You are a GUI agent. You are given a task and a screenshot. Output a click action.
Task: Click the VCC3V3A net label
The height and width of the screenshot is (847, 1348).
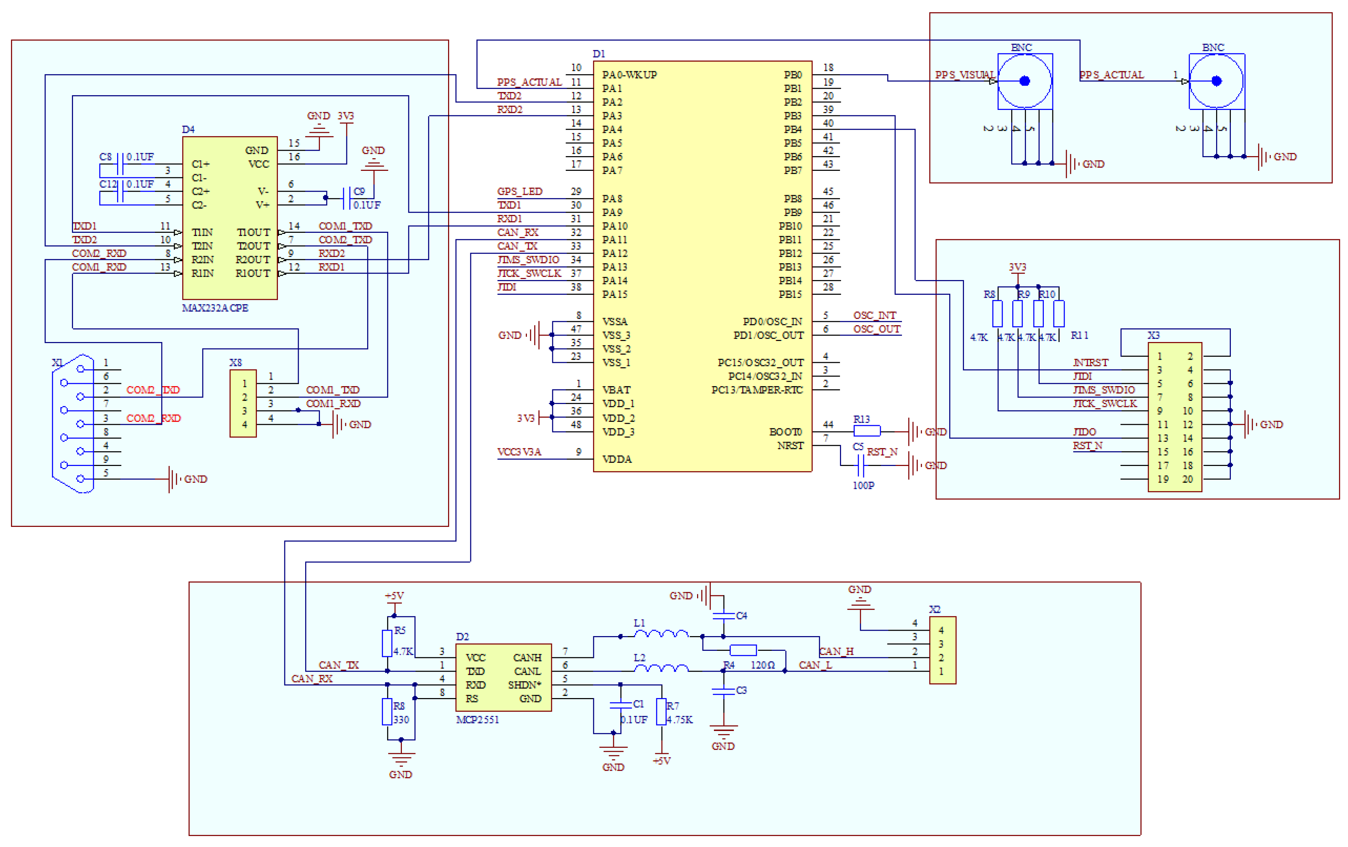(x=519, y=452)
